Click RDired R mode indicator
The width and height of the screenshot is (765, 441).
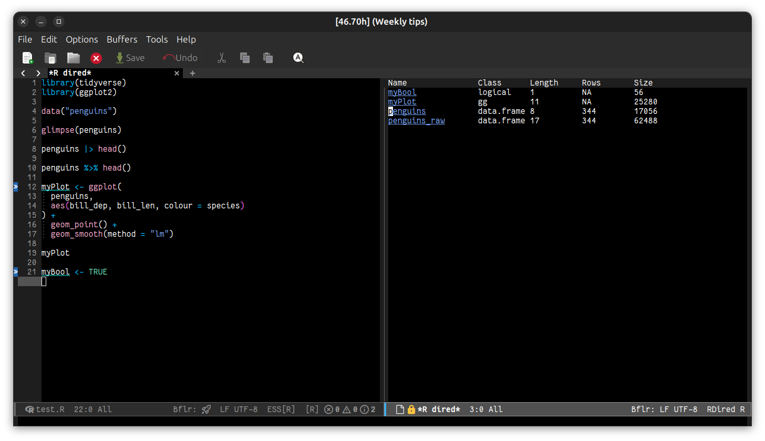[x=726, y=409]
